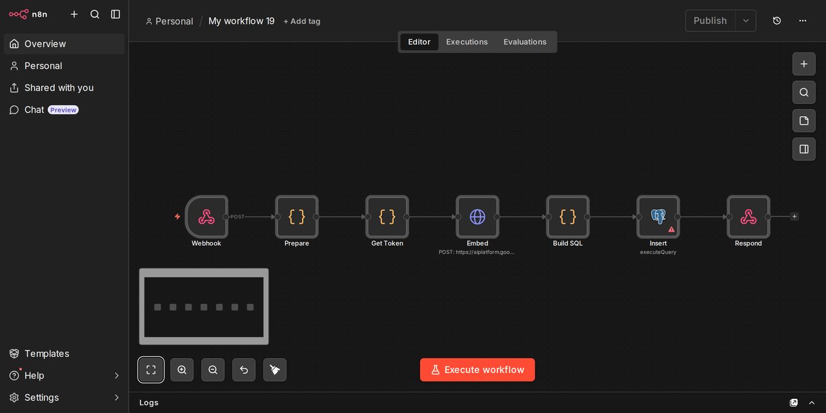Click the Publish button

click(x=710, y=21)
